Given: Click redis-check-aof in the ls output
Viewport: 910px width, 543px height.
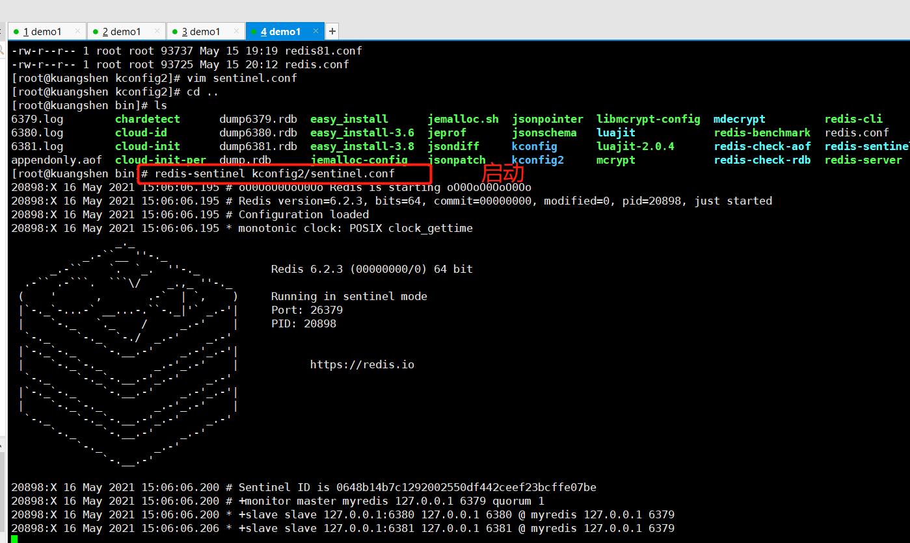Looking at the screenshot, I should [762, 146].
